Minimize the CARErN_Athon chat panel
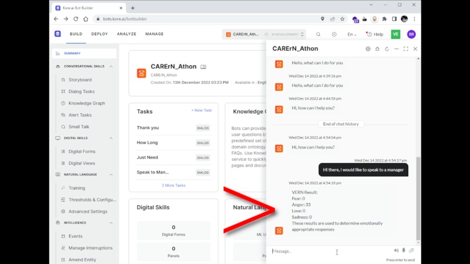 point(397,49)
